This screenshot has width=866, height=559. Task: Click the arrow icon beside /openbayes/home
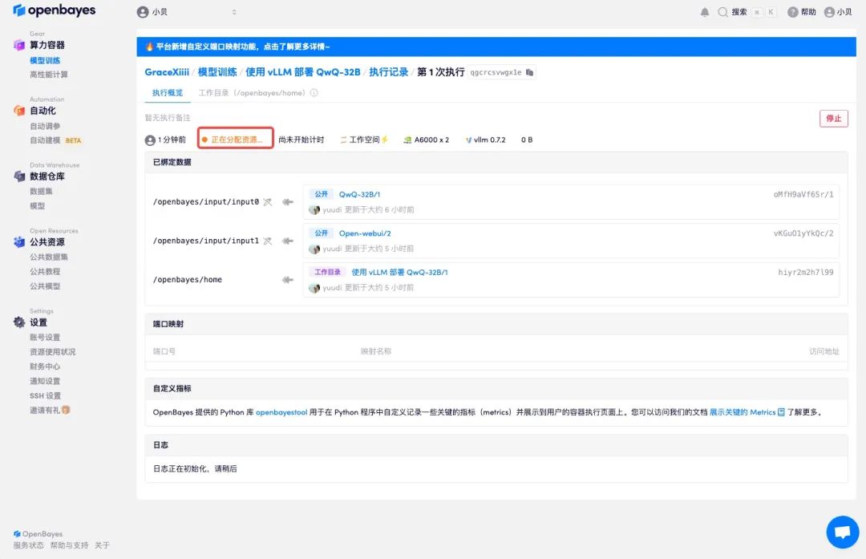288,280
